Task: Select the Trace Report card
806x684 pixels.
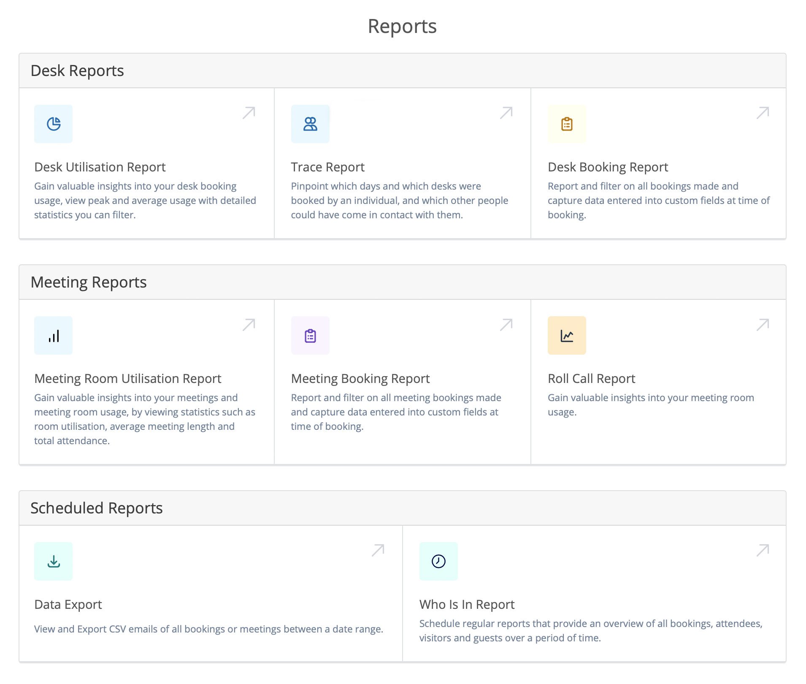Action: click(x=402, y=164)
